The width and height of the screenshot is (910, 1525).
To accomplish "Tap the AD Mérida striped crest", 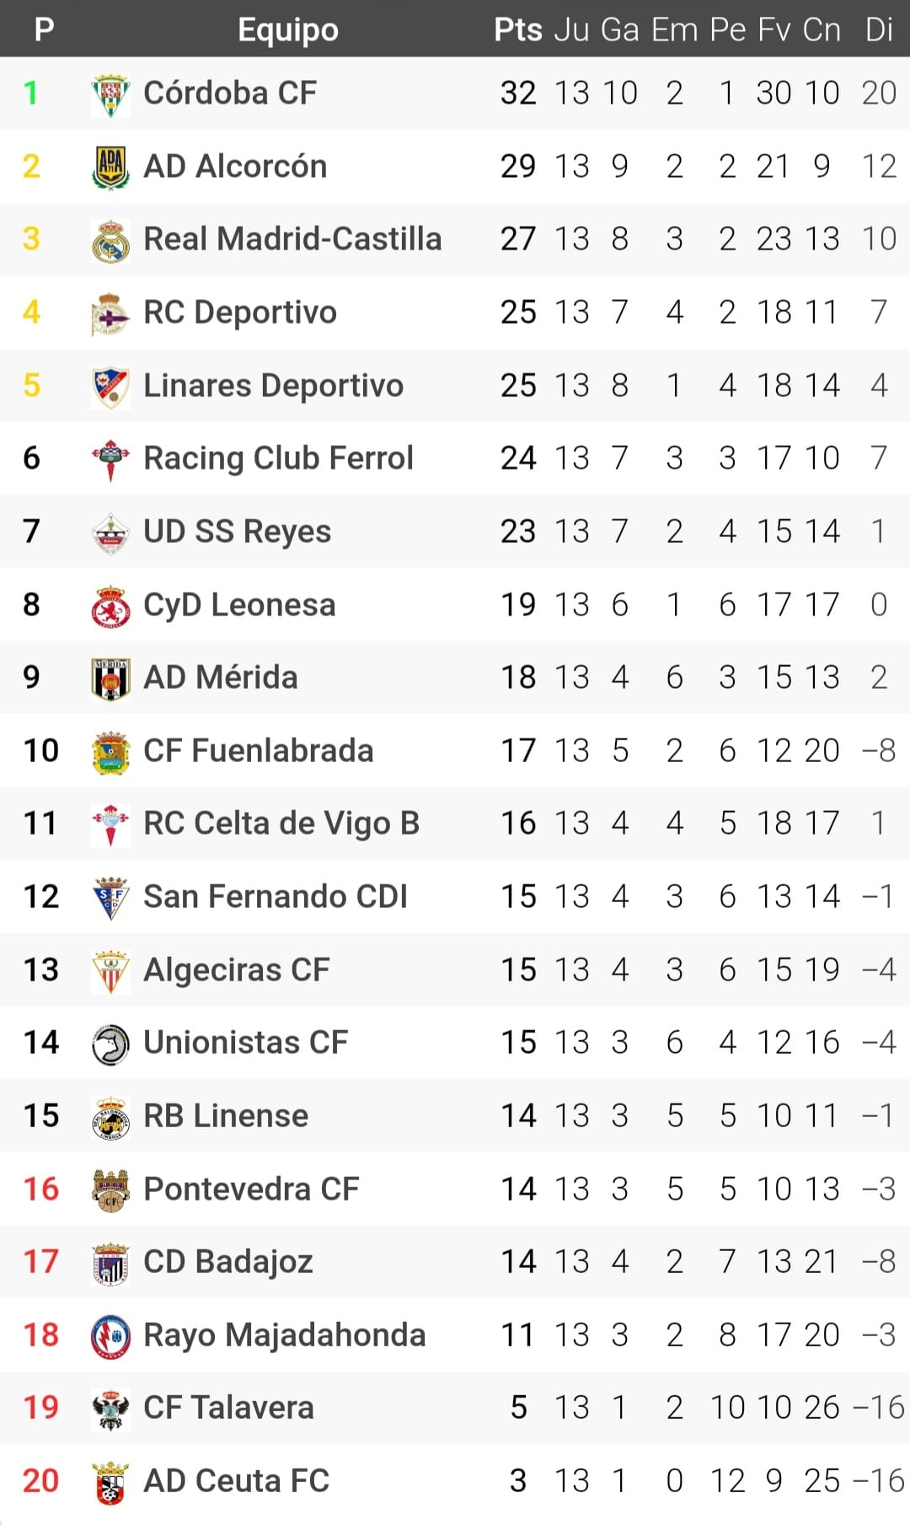I will click(x=110, y=679).
